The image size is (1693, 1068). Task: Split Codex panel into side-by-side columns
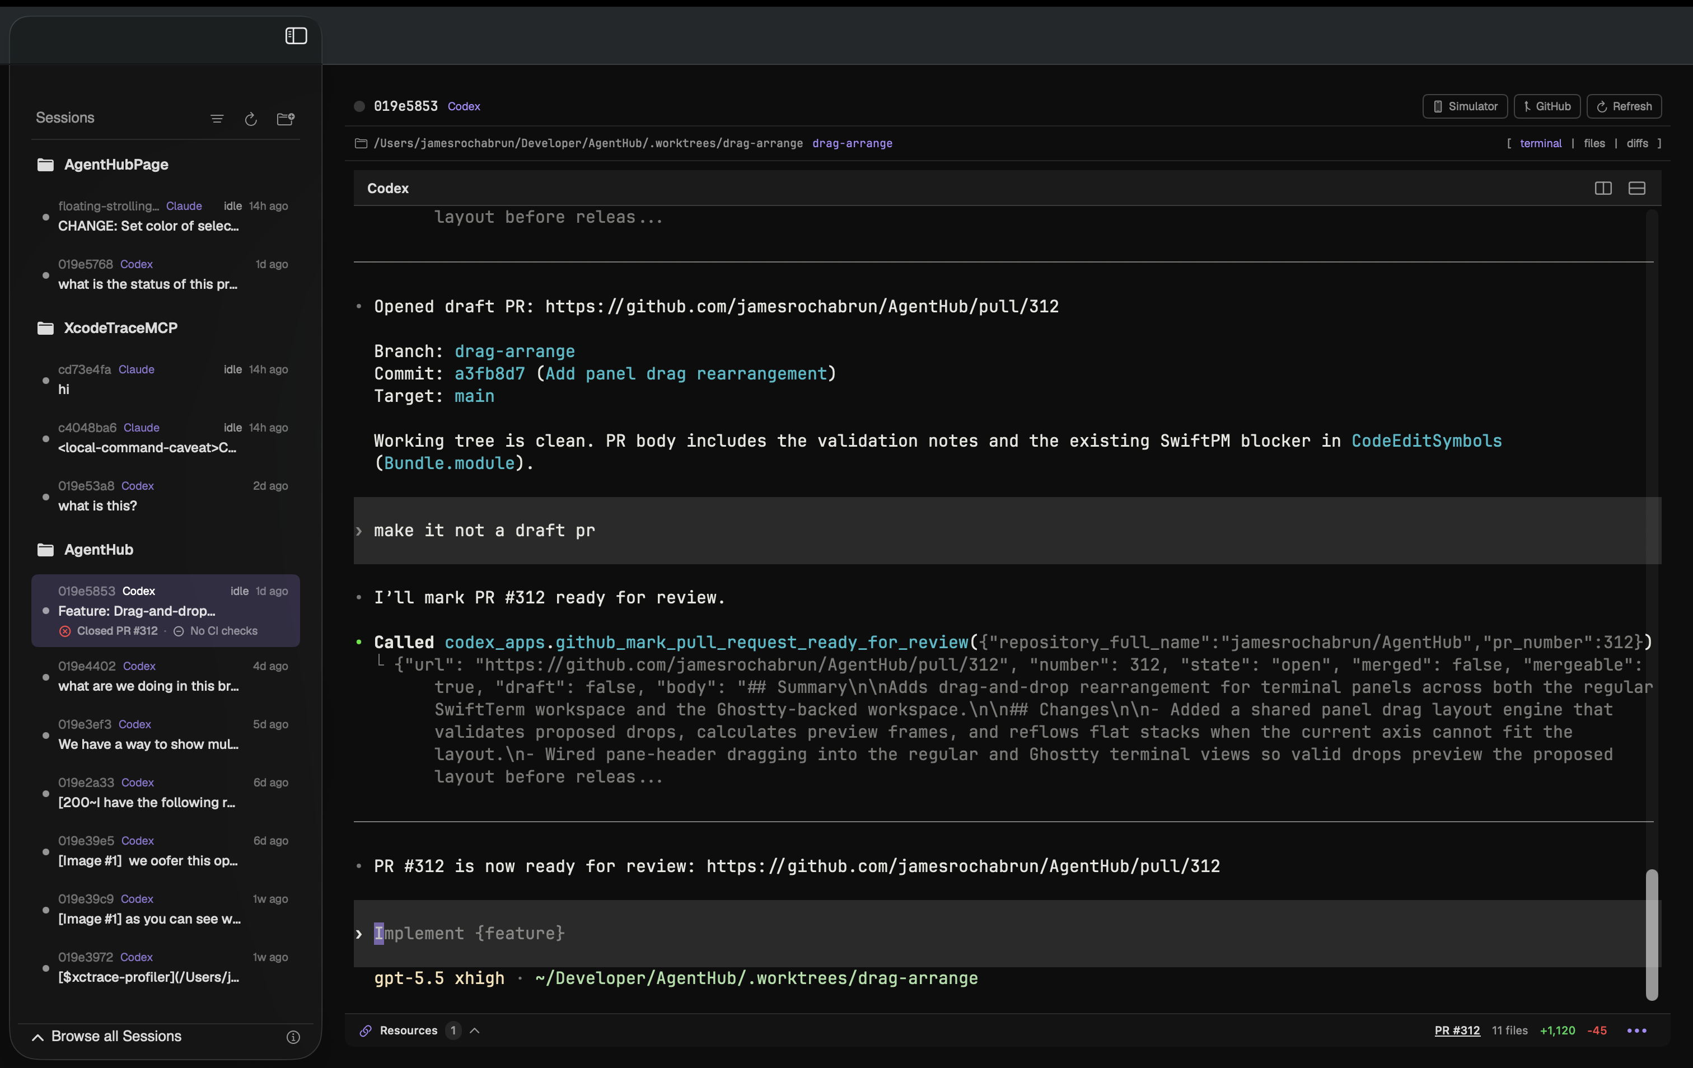pyautogui.click(x=1603, y=189)
